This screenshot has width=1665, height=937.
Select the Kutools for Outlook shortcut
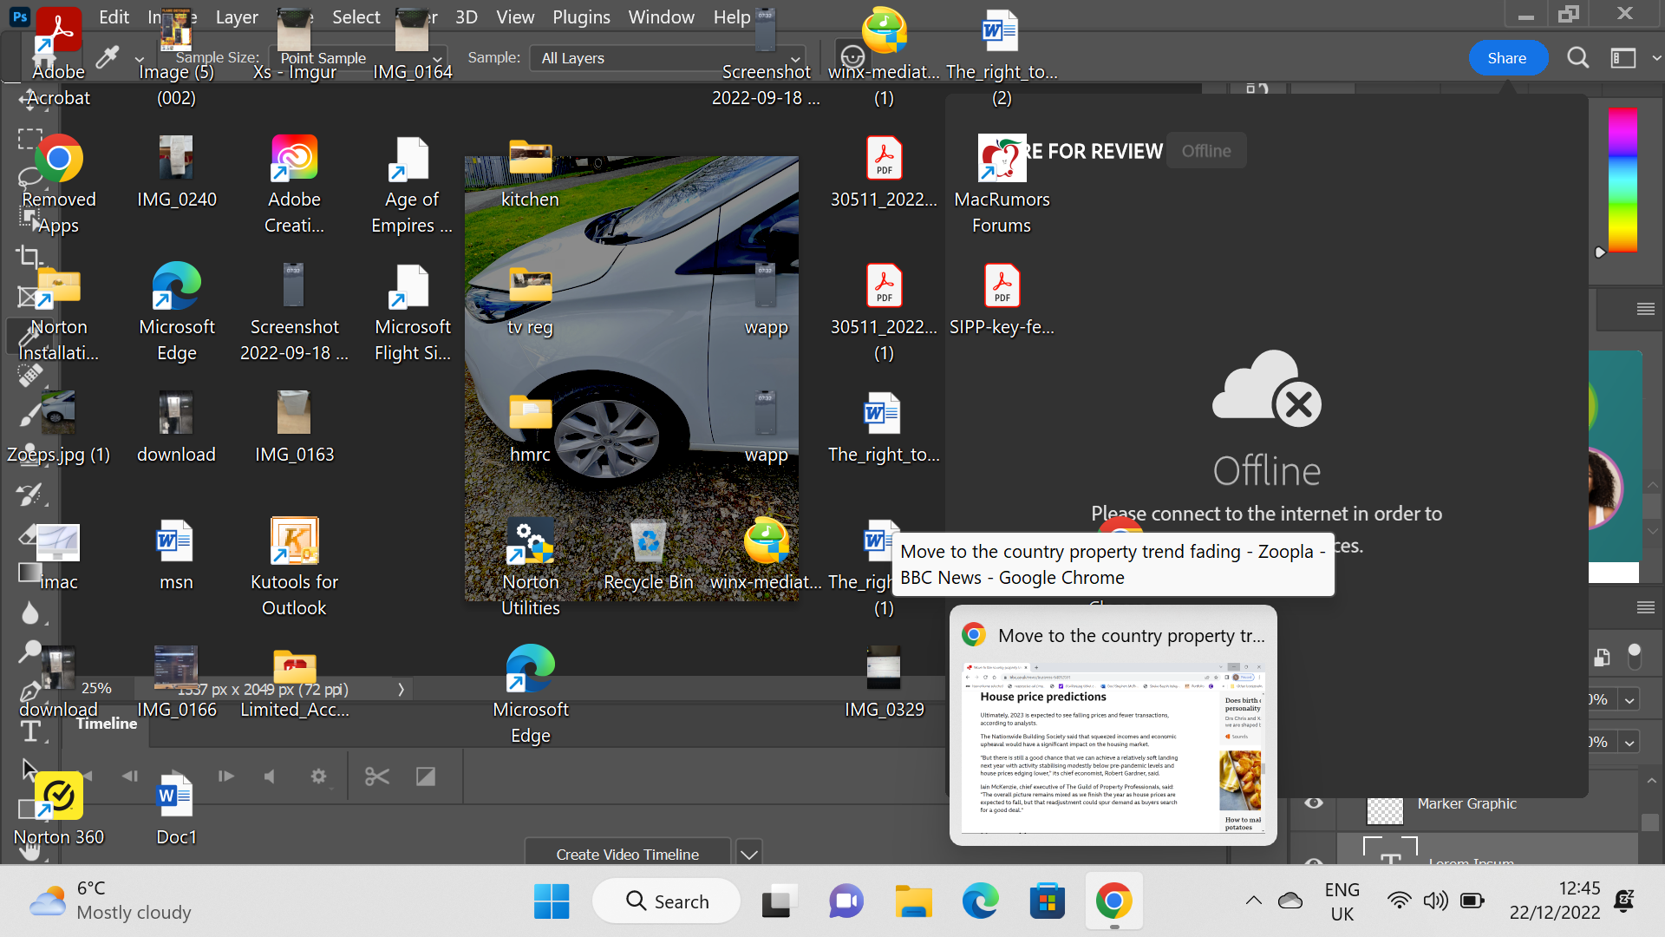pyautogui.click(x=294, y=567)
